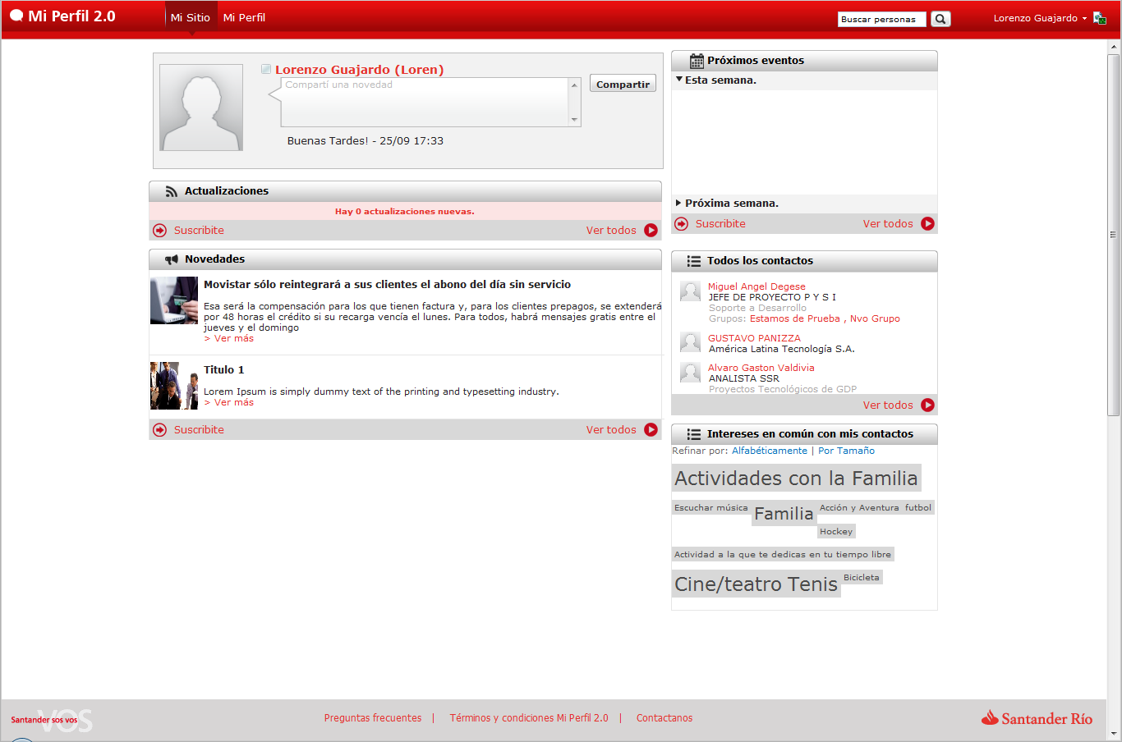Refine interests Por Tamaño

(846, 451)
